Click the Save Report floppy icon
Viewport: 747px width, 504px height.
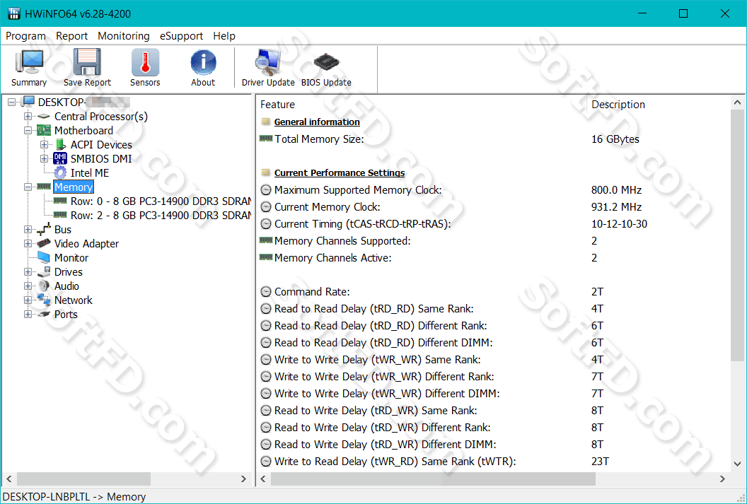coord(87,62)
